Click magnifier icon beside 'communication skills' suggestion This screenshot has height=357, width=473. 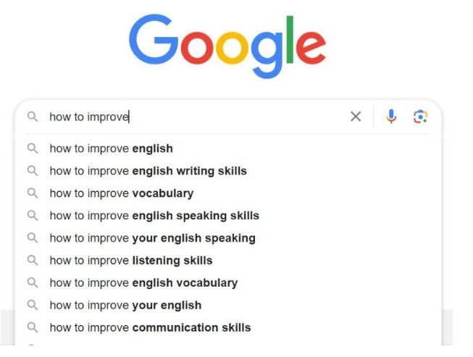(x=33, y=327)
